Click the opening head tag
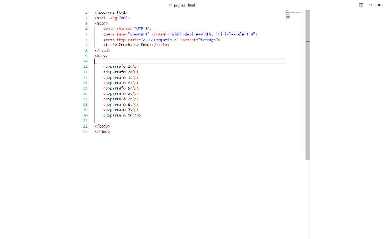The height and width of the screenshot is (239, 384). [x=101, y=24]
